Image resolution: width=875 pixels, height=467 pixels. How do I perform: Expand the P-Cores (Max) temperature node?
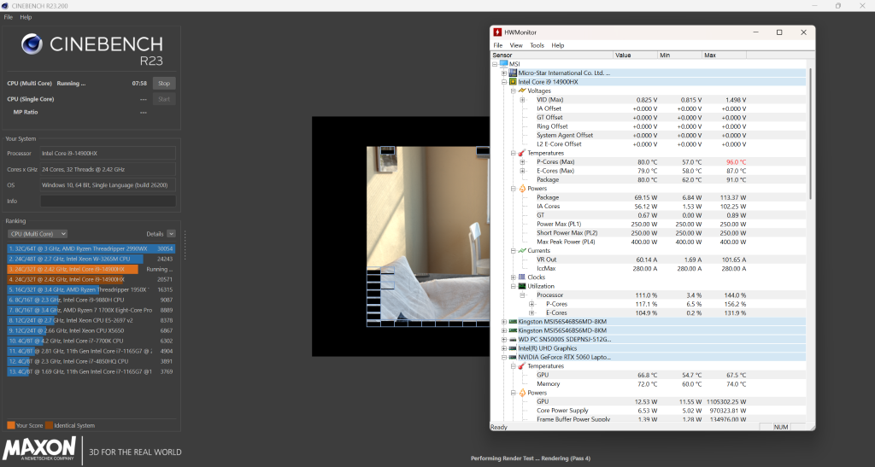522,162
